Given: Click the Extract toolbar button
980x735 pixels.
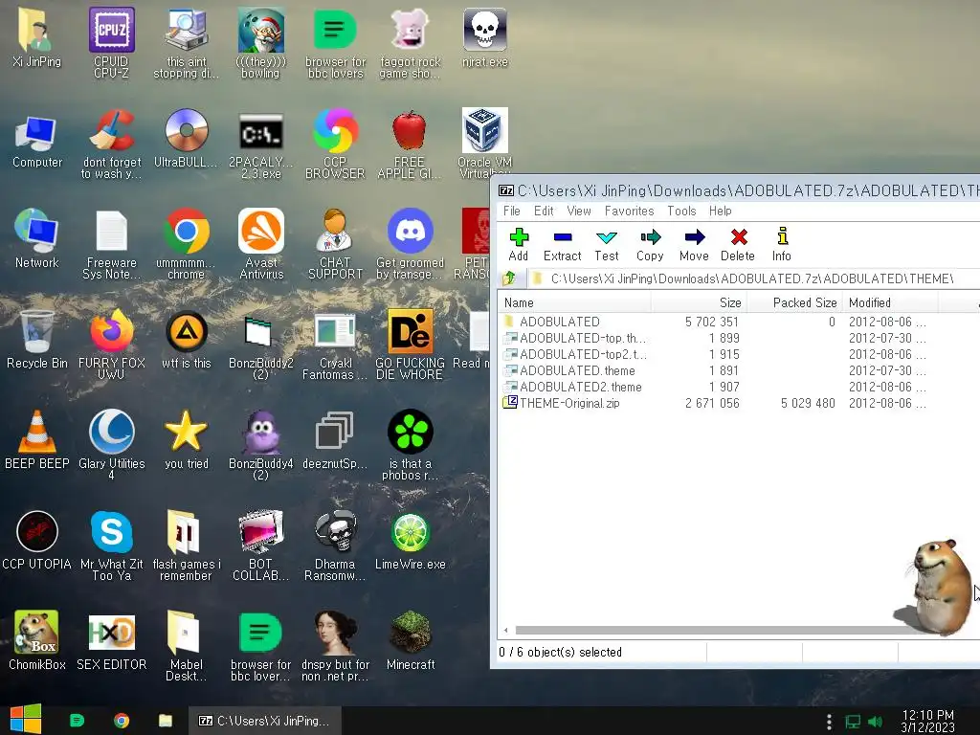Looking at the screenshot, I should click(562, 244).
